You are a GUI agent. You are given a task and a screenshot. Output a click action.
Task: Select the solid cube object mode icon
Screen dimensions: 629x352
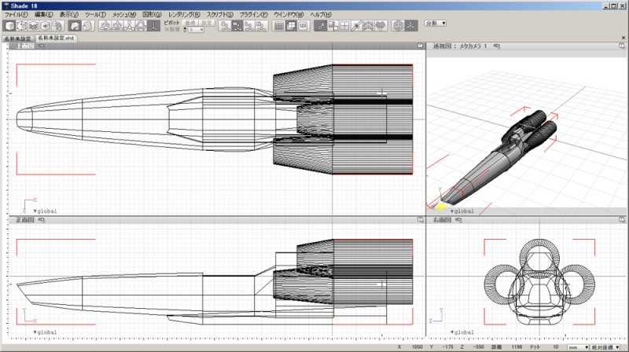point(9,26)
